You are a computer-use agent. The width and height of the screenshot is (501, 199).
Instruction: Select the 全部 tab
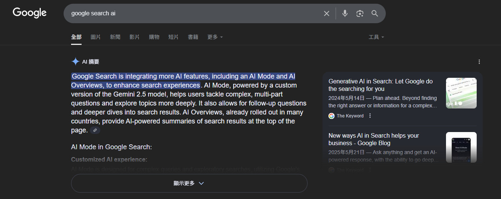pyautogui.click(x=76, y=37)
